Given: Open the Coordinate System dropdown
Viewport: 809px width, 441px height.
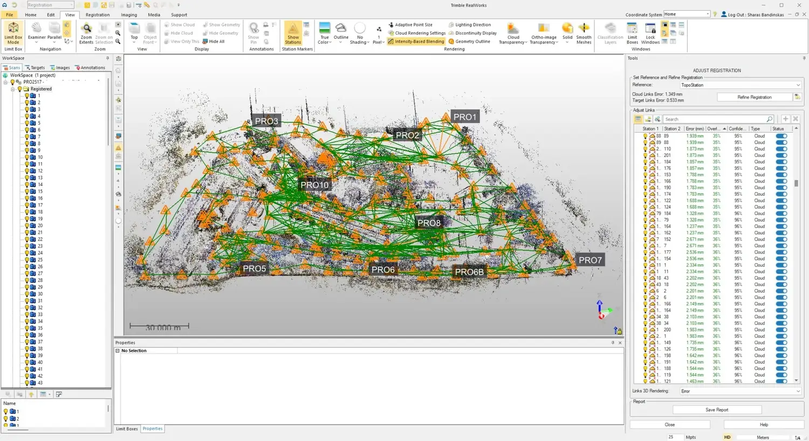Looking at the screenshot, I should [687, 14].
